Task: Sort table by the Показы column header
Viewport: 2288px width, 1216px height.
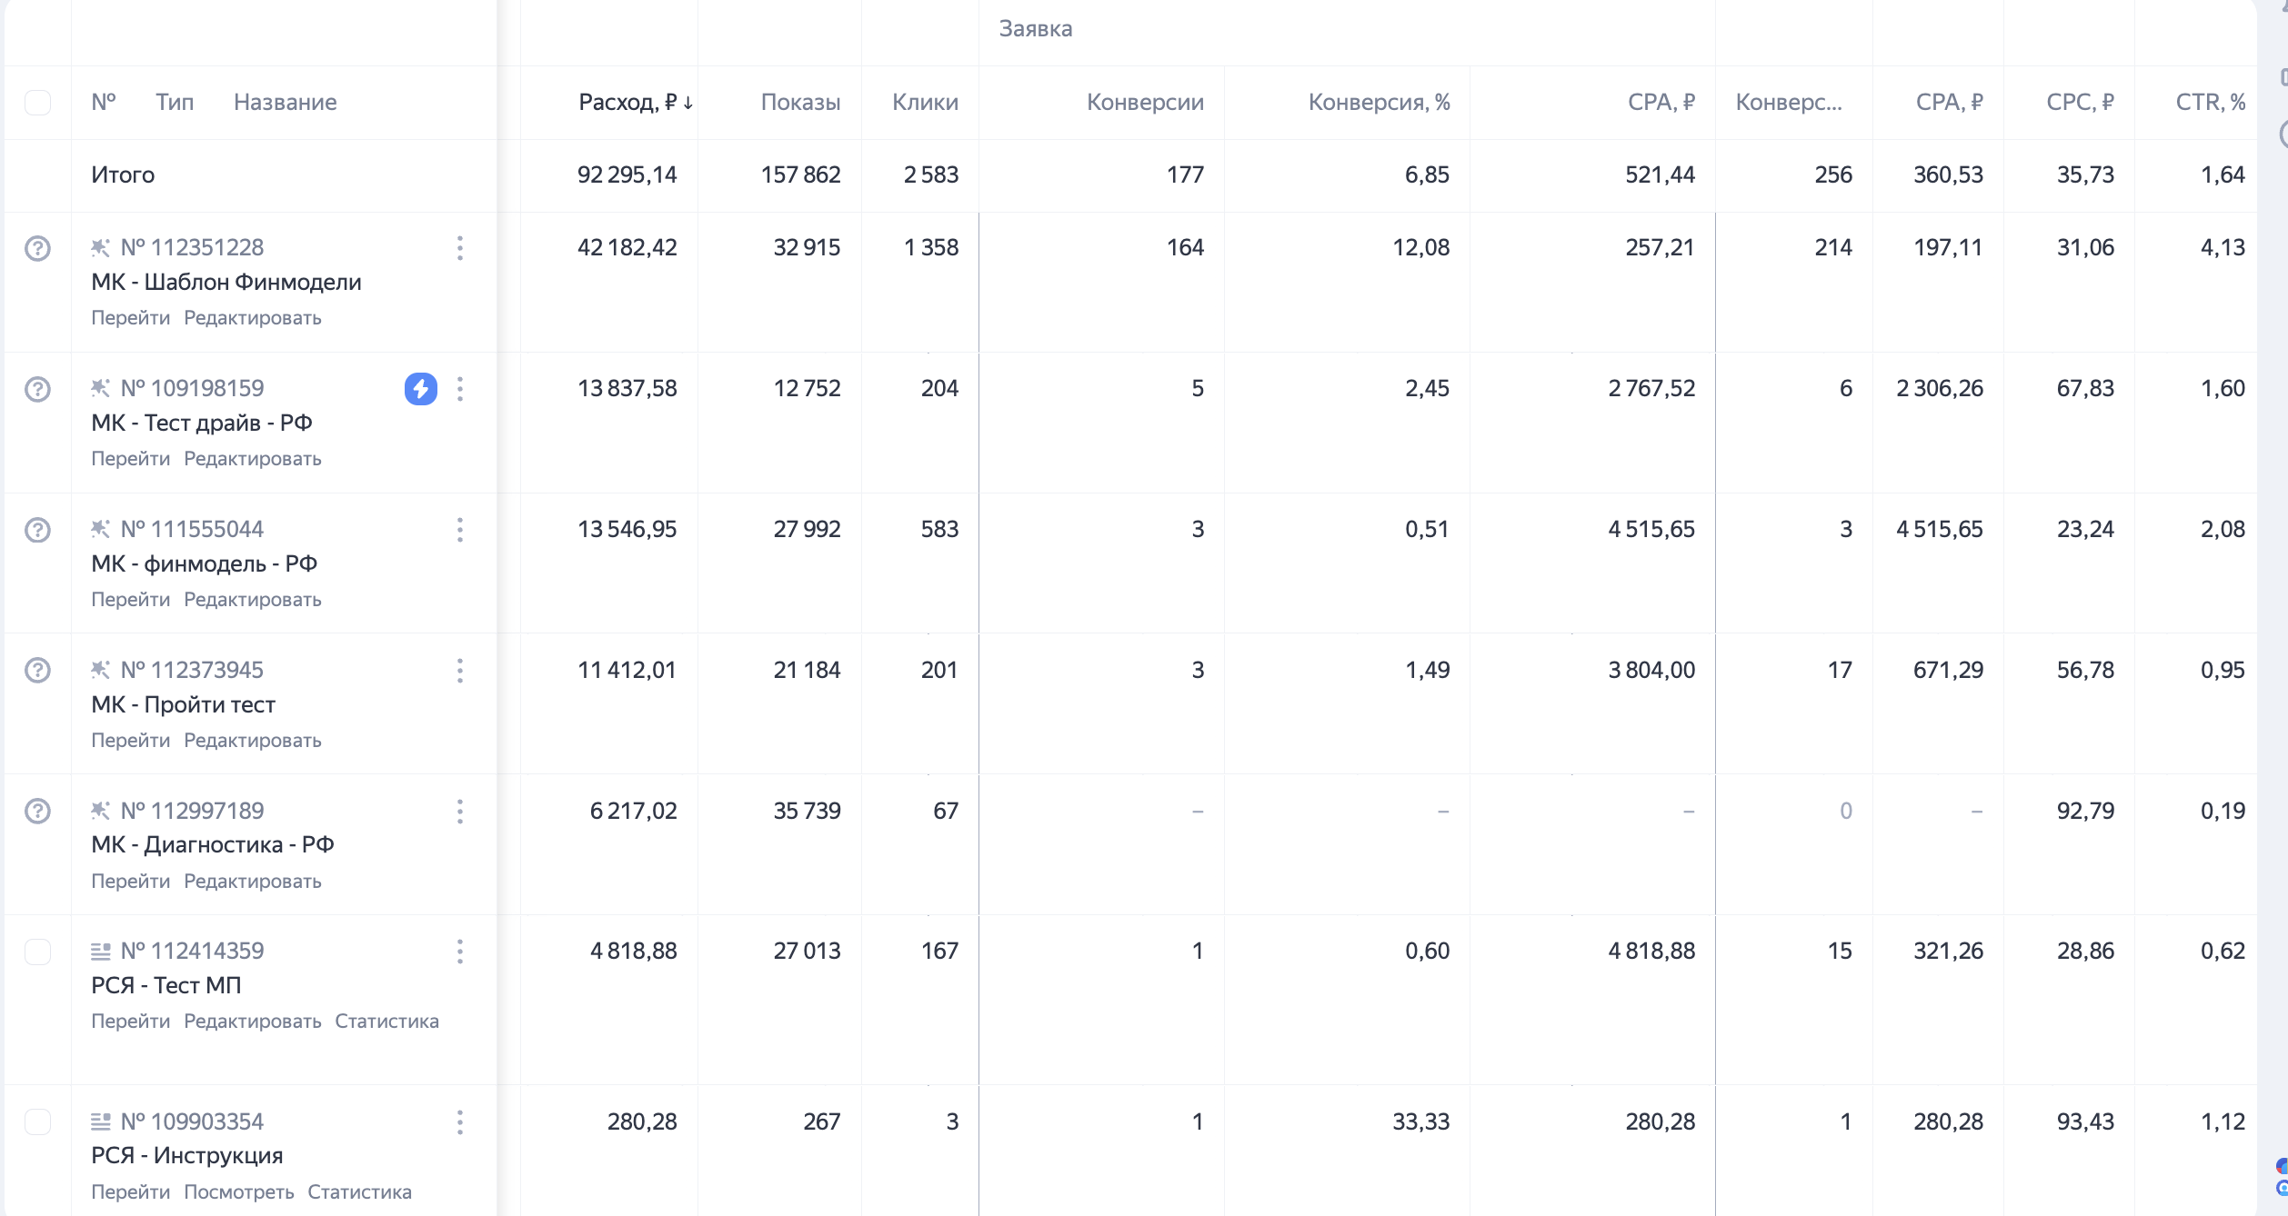Action: click(x=800, y=103)
